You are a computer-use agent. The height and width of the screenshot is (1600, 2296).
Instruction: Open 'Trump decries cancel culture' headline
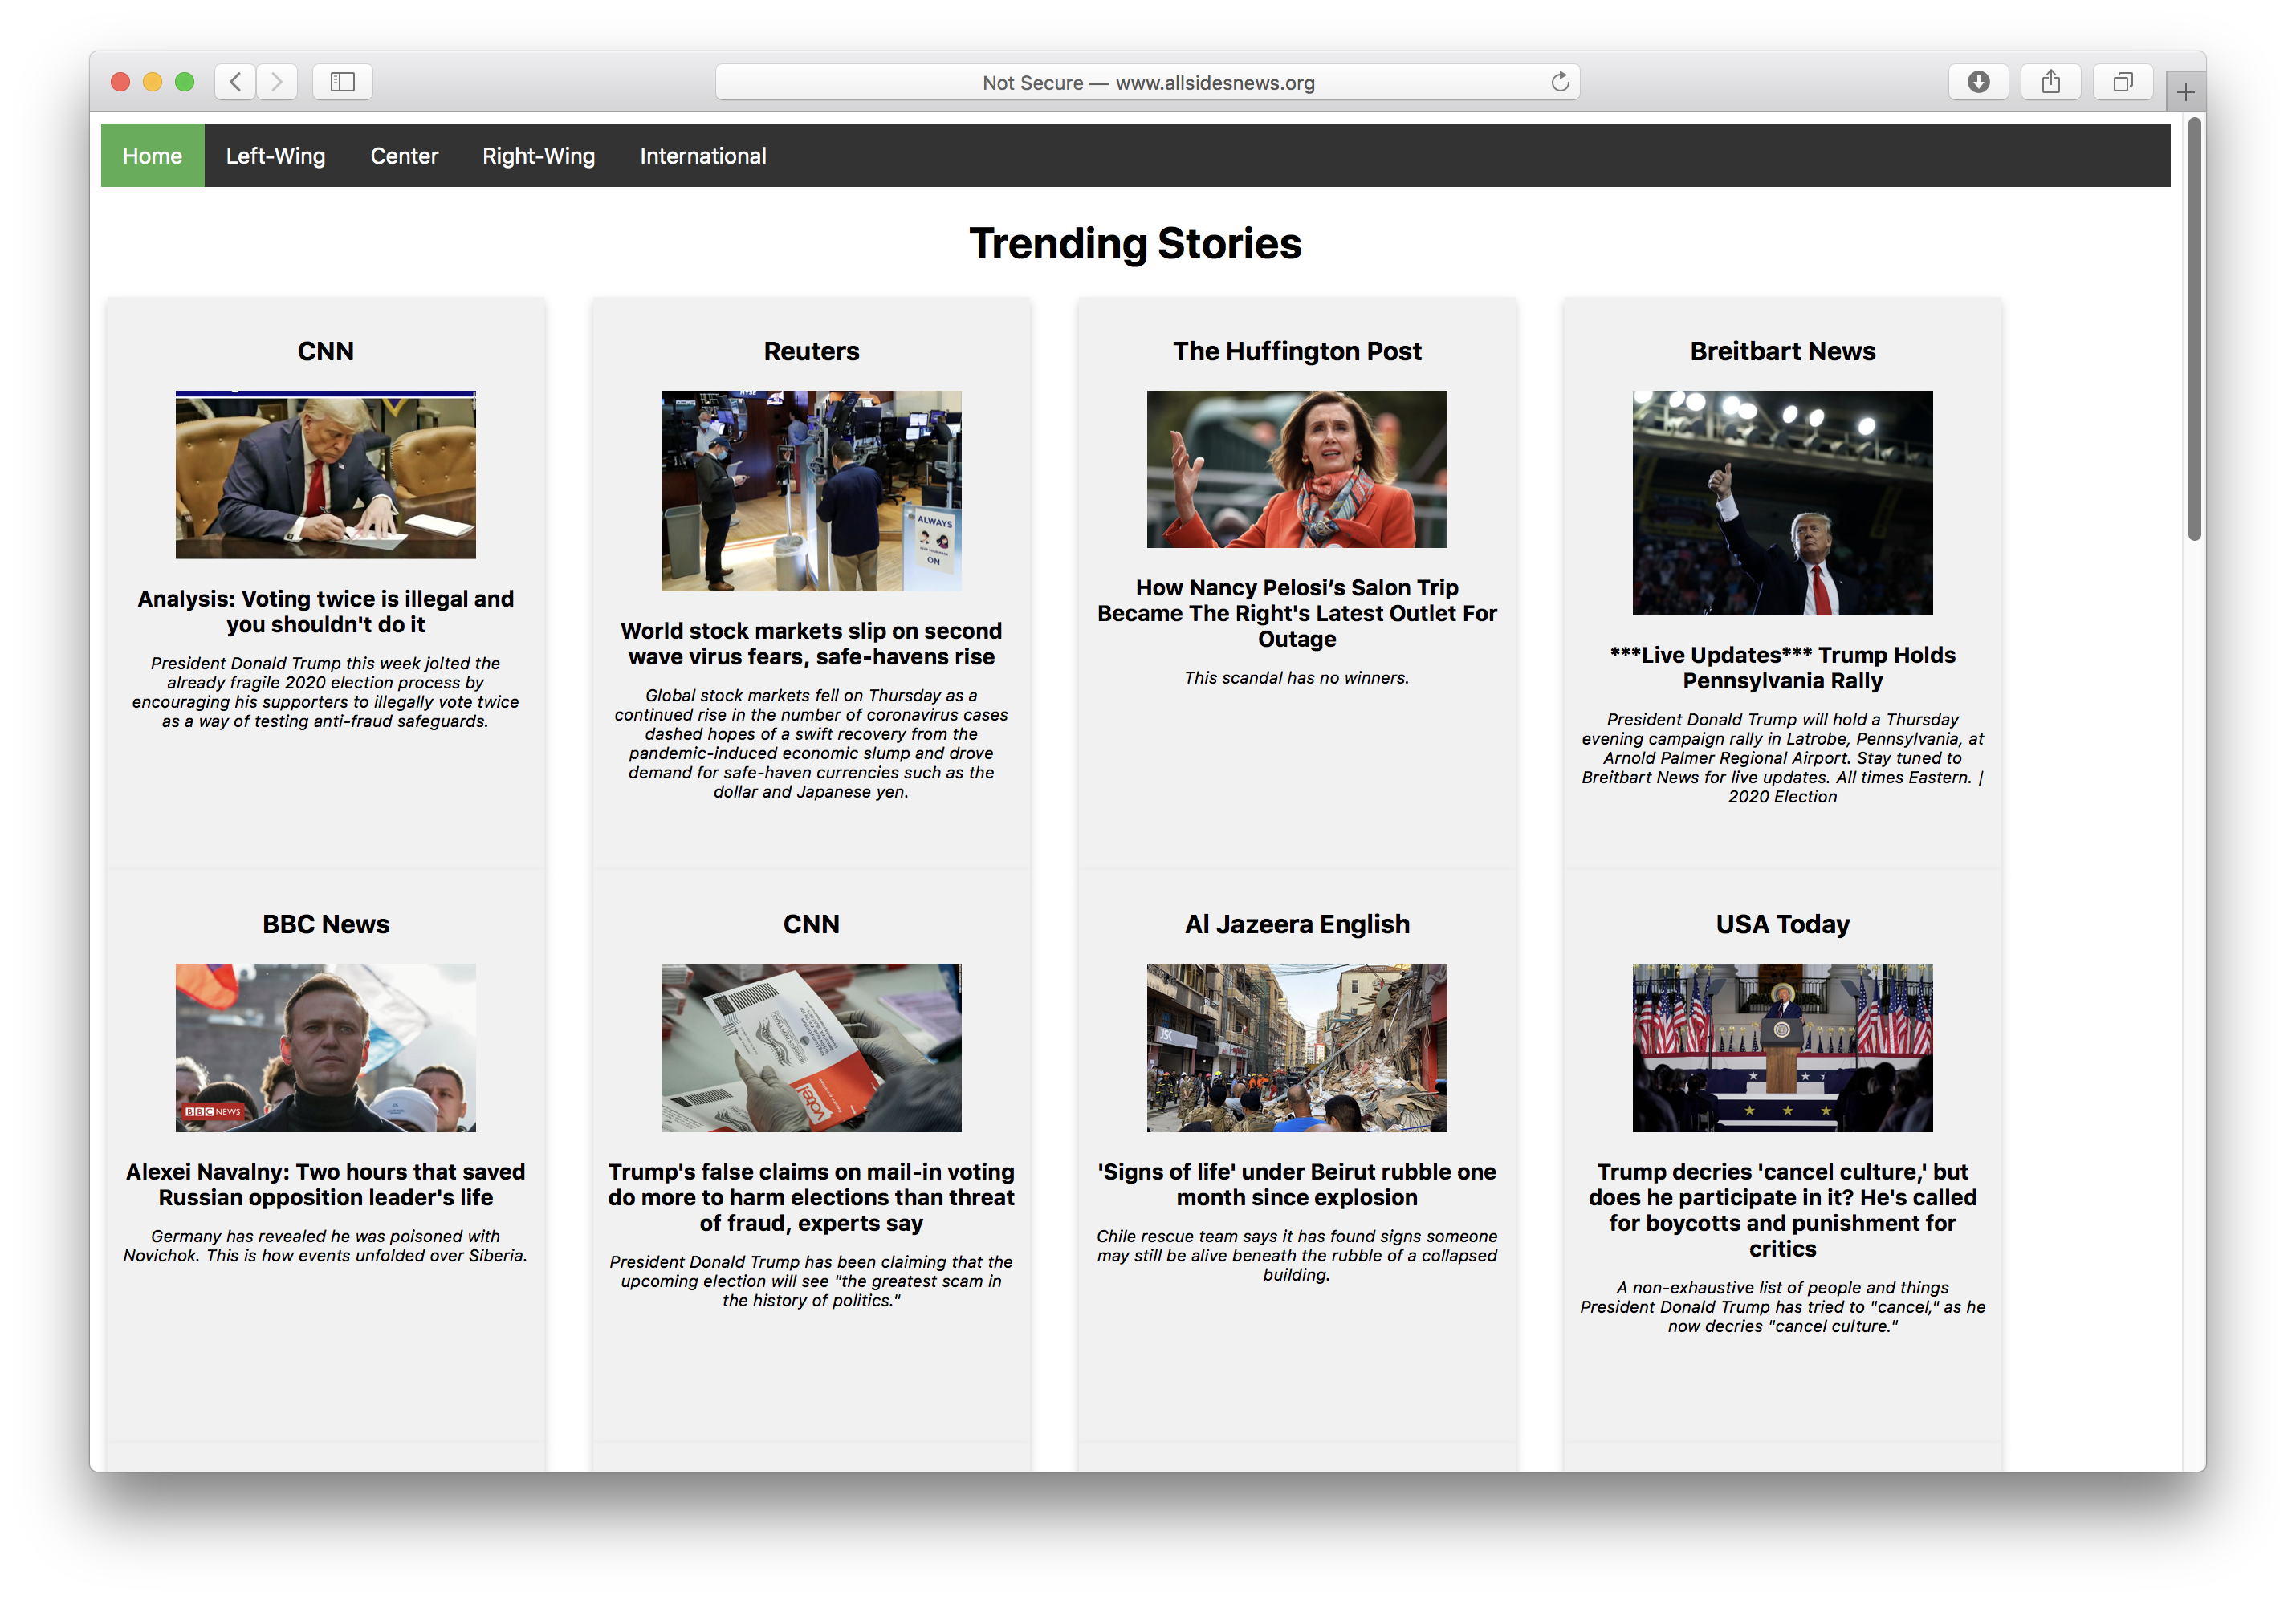1782,1210
